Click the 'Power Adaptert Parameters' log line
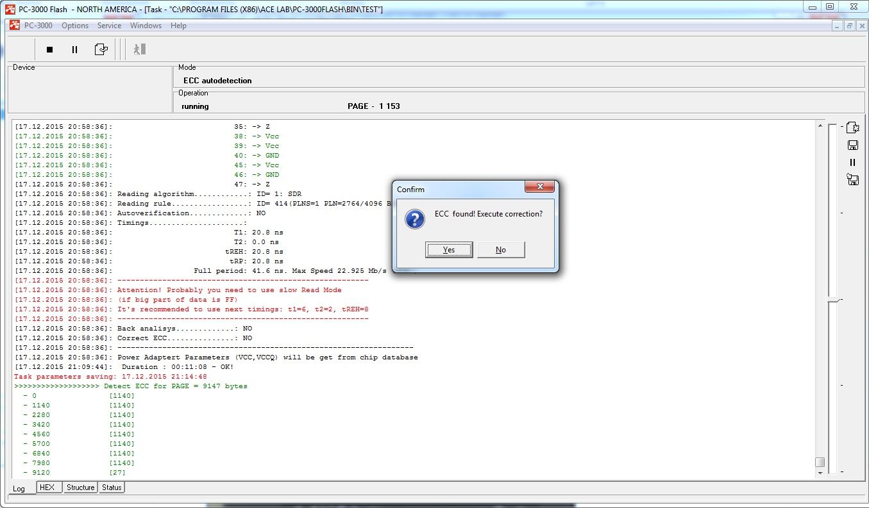 coord(216,357)
